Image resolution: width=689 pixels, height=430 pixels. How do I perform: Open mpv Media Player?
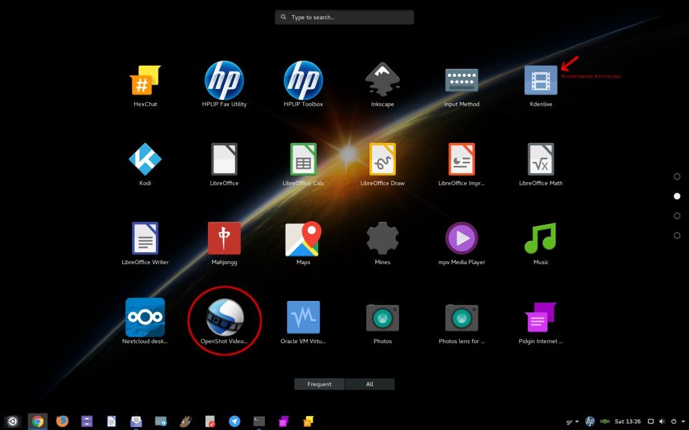pyautogui.click(x=462, y=238)
